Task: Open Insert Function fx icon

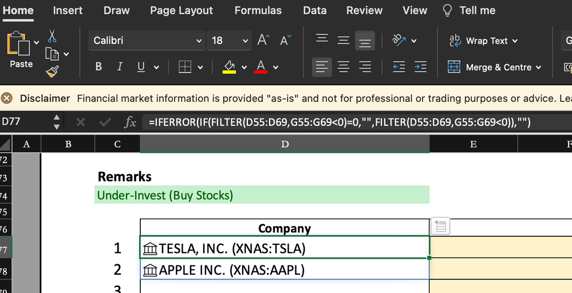Action: coord(130,122)
